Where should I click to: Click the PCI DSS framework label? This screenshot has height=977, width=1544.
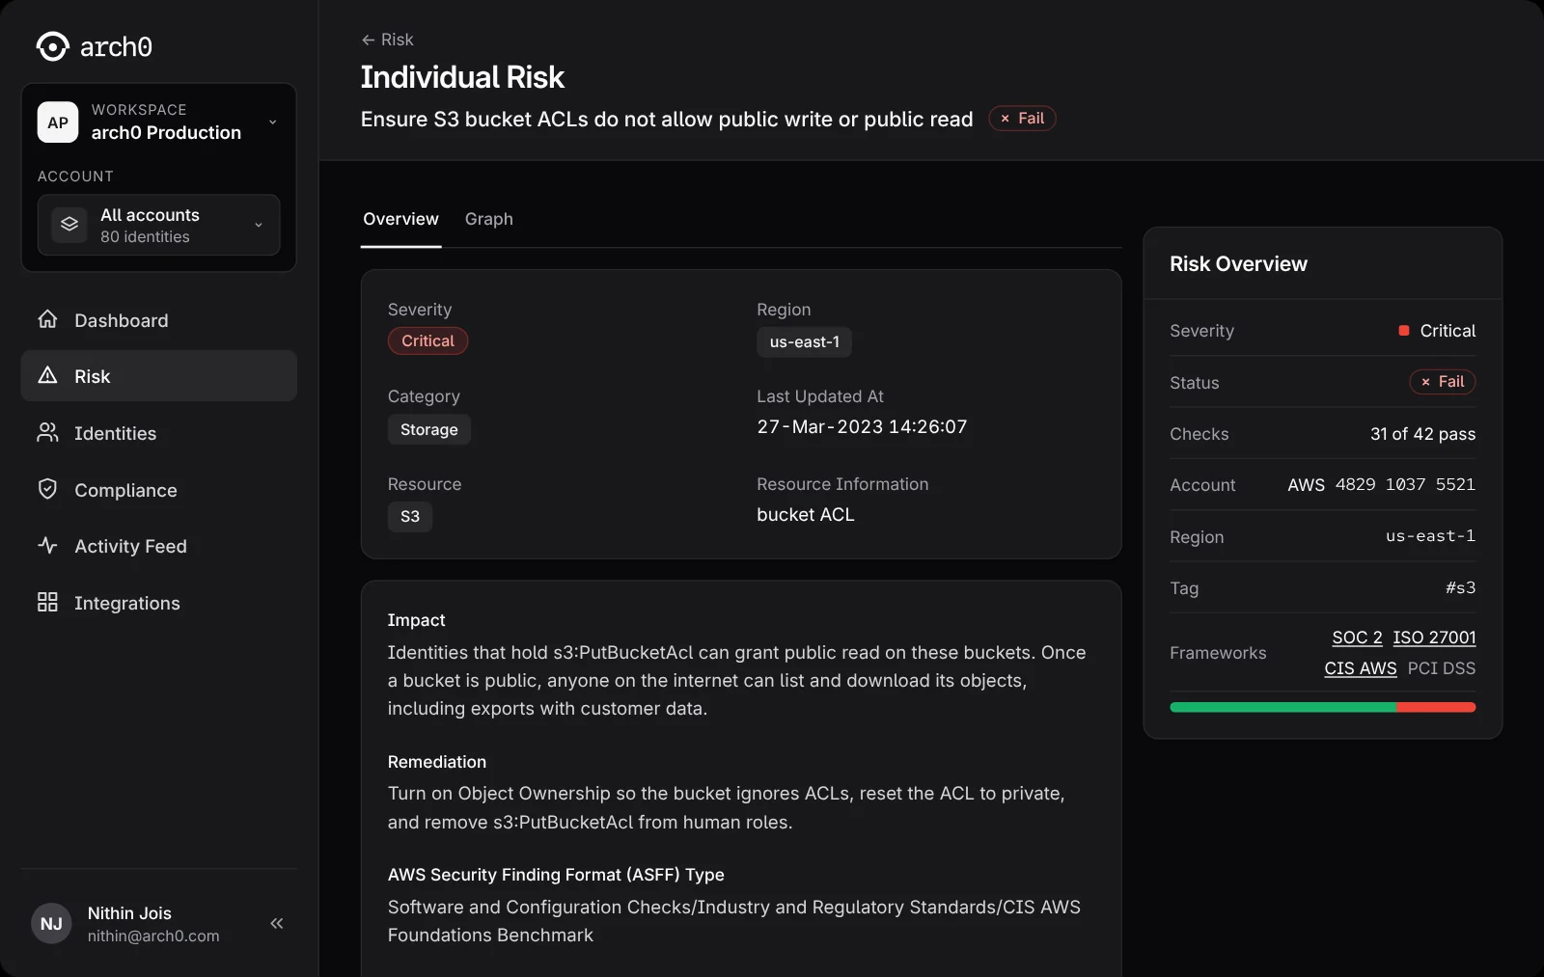click(1442, 668)
